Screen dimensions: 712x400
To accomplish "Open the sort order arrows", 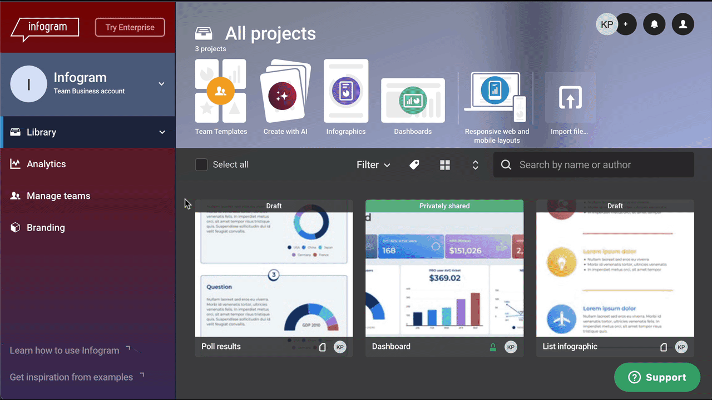I will coord(476,165).
